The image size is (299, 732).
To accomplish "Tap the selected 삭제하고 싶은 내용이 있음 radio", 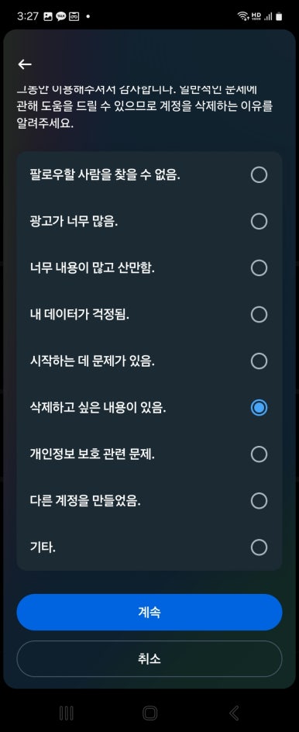I will (259, 408).
